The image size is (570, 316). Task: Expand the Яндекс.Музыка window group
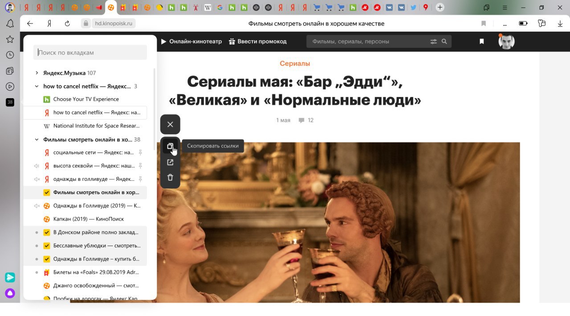pos(37,73)
